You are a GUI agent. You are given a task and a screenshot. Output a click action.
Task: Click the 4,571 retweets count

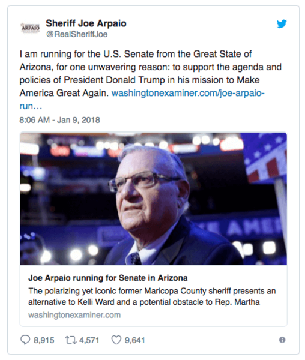coord(89,340)
